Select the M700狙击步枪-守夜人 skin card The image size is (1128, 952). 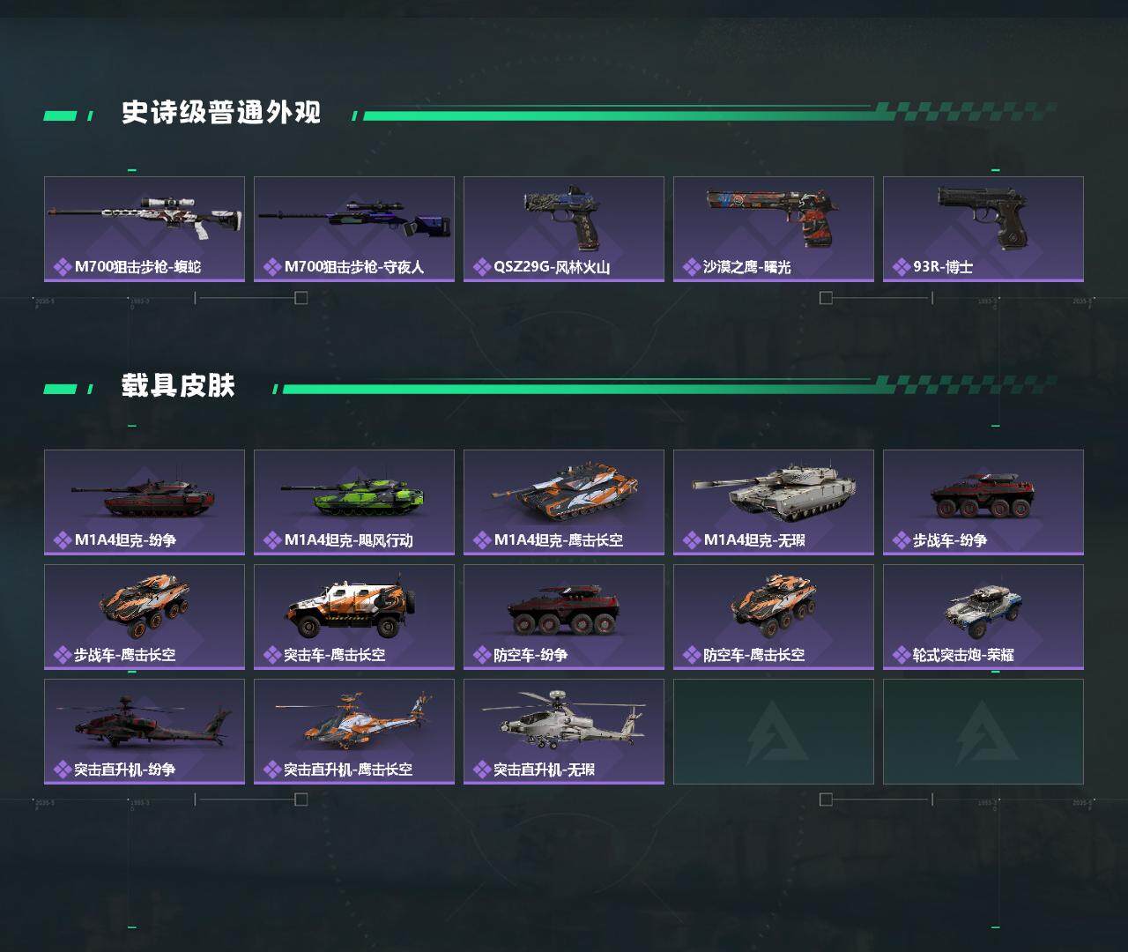click(x=354, y=229)
